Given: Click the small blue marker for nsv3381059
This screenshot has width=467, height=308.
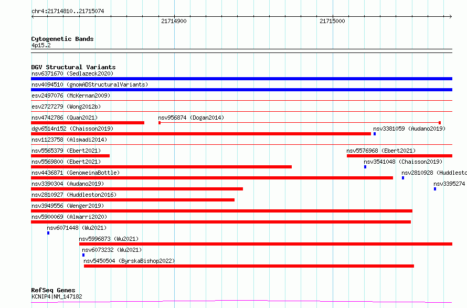Looking at the screenshot, I should click(x=375, y=134).
